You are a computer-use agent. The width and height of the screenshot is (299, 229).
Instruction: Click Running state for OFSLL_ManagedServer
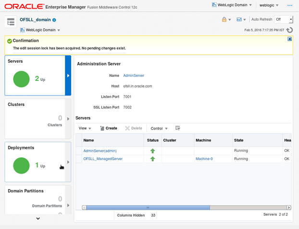tap(241, 159)
